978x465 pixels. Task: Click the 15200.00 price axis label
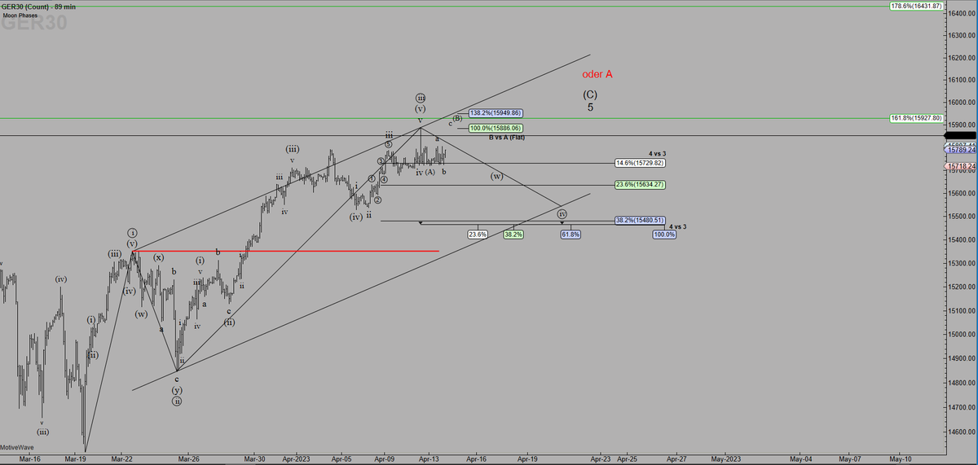tap(961, 287)
